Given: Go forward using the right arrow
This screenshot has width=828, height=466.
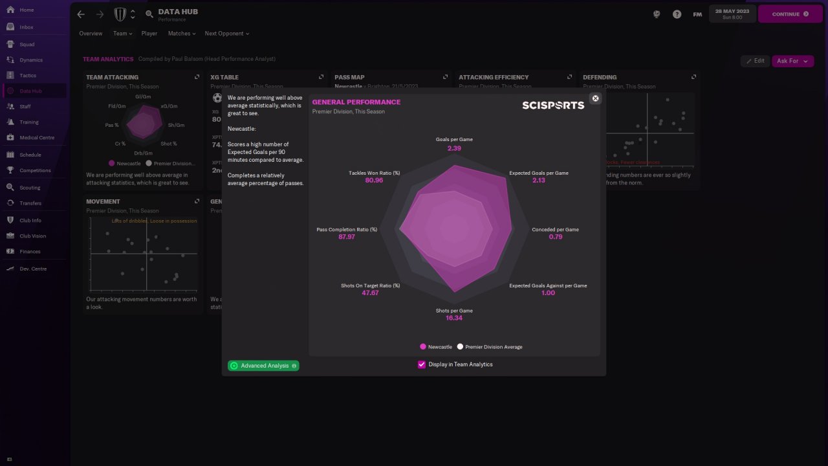Looking at the screenshot, I should coord(100,14).
